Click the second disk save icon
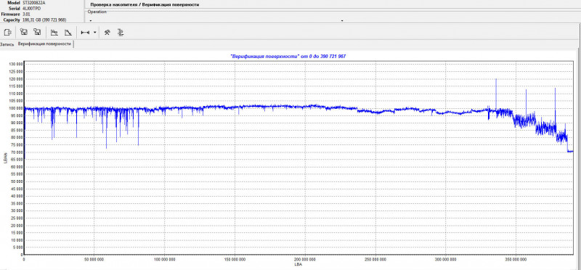 [37, 32]
